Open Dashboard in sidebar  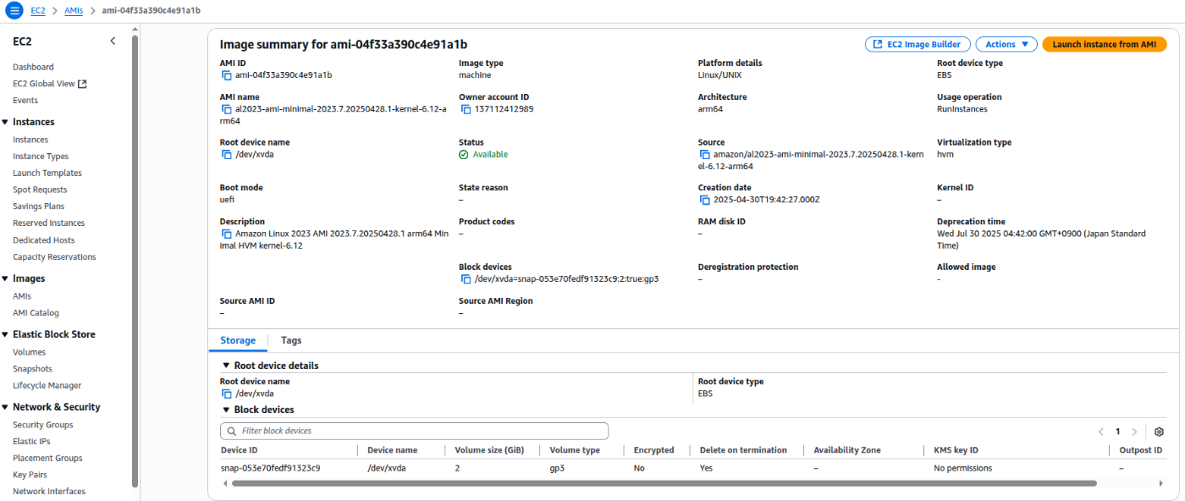coord(33,67)
